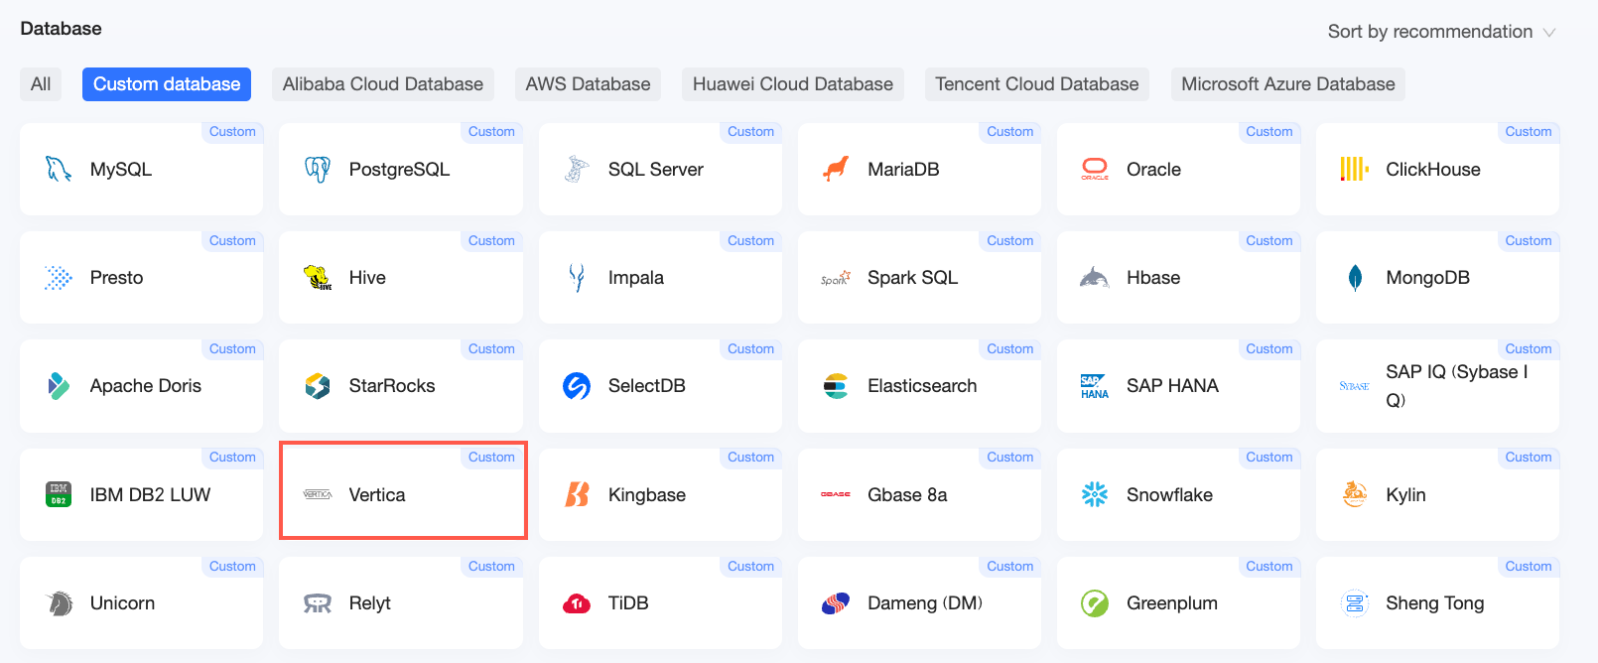
Task: Click the SQL Server logo icon
Action: (x=577, y=170)
